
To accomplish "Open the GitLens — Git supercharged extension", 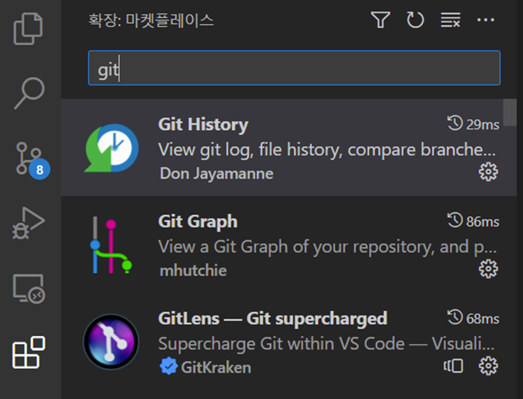I will tap(259, 340).
